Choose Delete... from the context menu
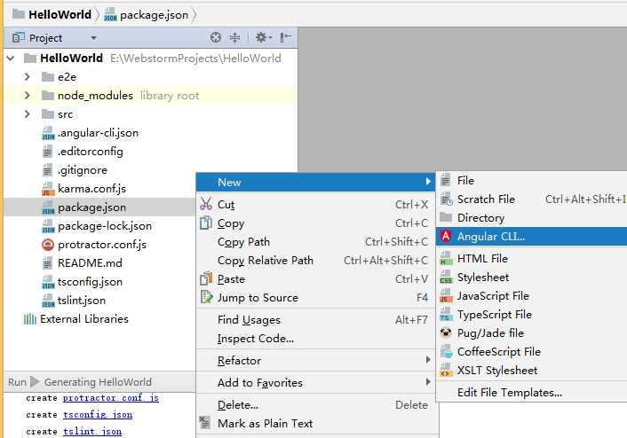The width and height of the screenshot is (627, 438). [x=316, y=405]
